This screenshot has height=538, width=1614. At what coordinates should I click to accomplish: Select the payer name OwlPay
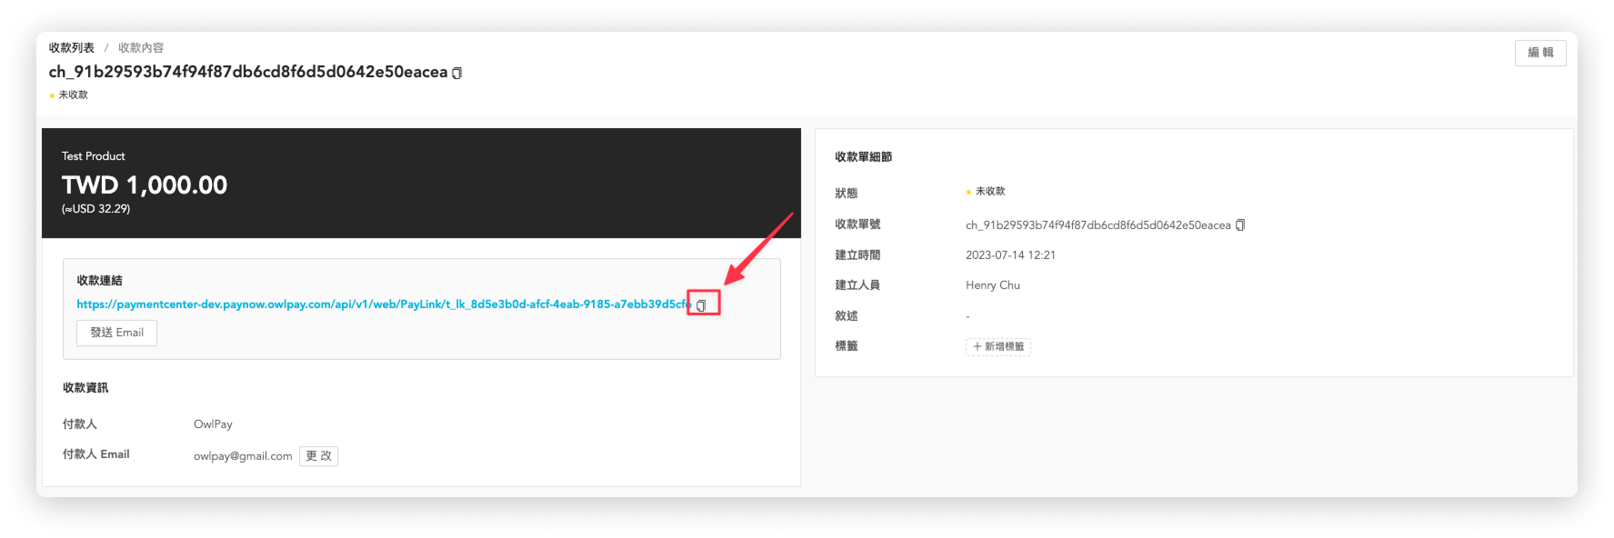(213, 425)
